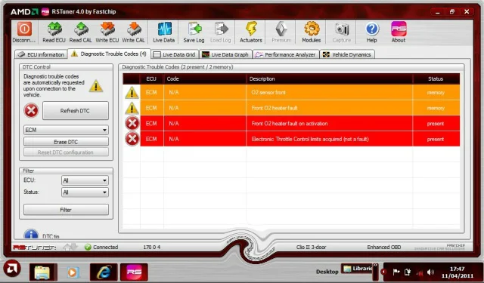484x283 pixels.
Task: Switch to the ECU Information tab
Action: click(x=41, y=54)
